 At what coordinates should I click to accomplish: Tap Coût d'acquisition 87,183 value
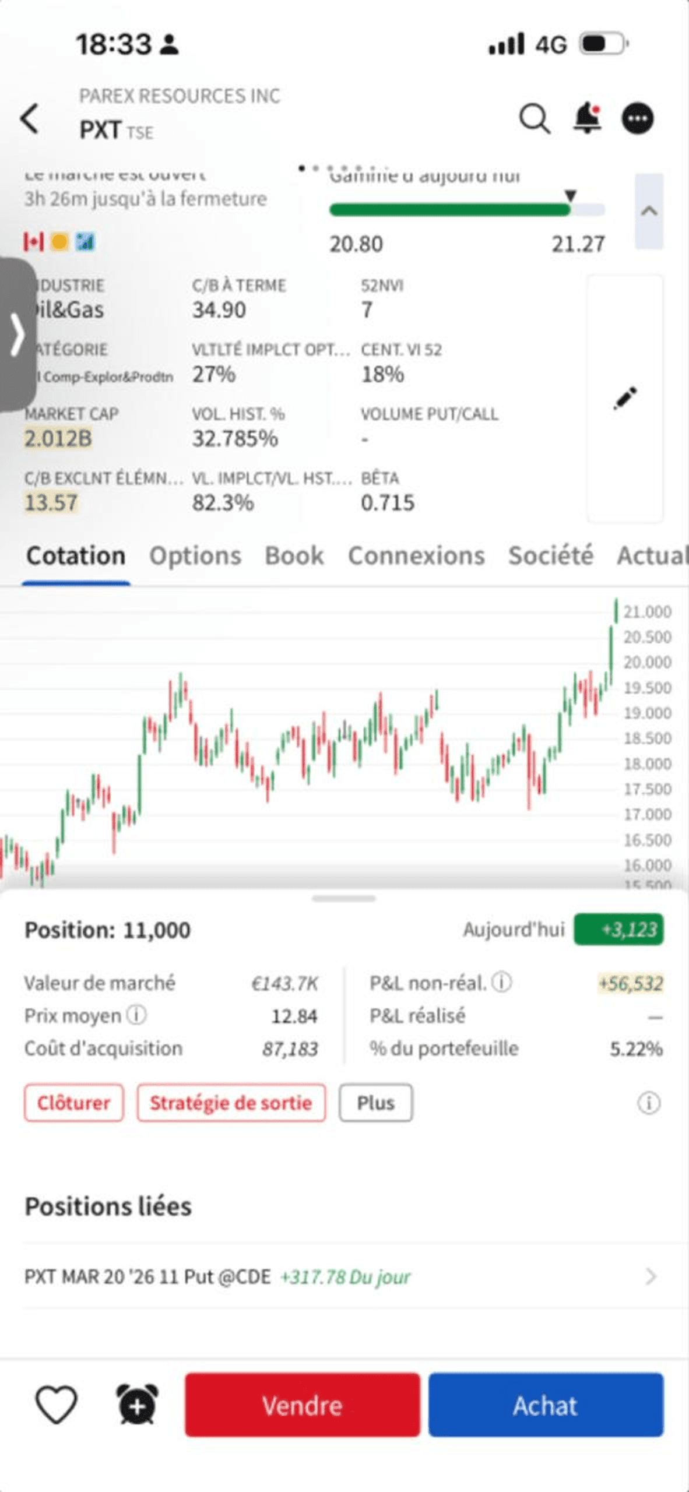290,1048
